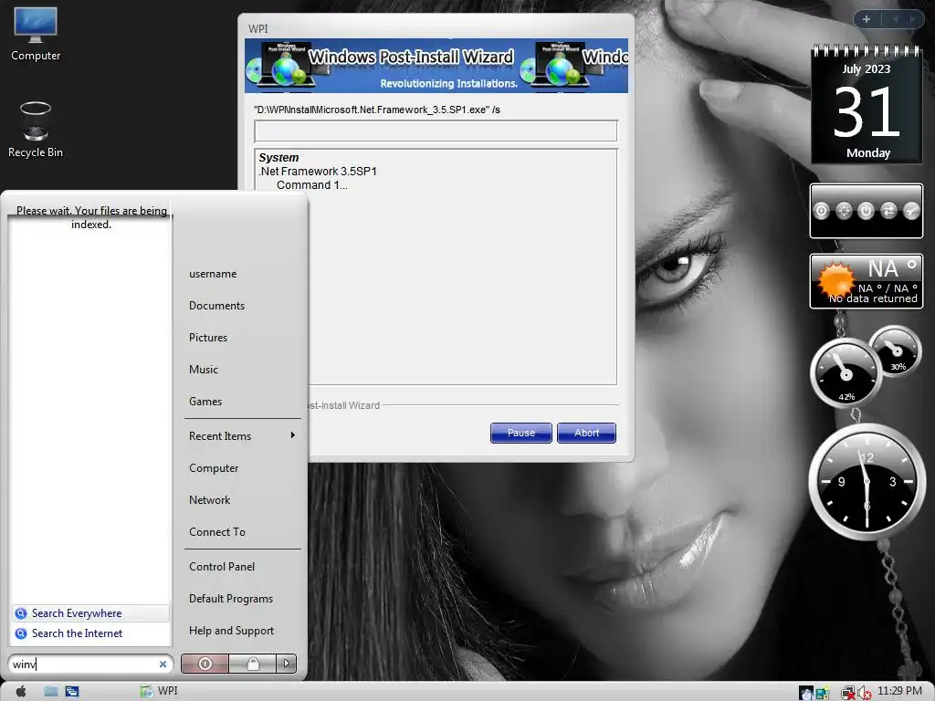Open the Computer desktop icon

tap(36, 35)
